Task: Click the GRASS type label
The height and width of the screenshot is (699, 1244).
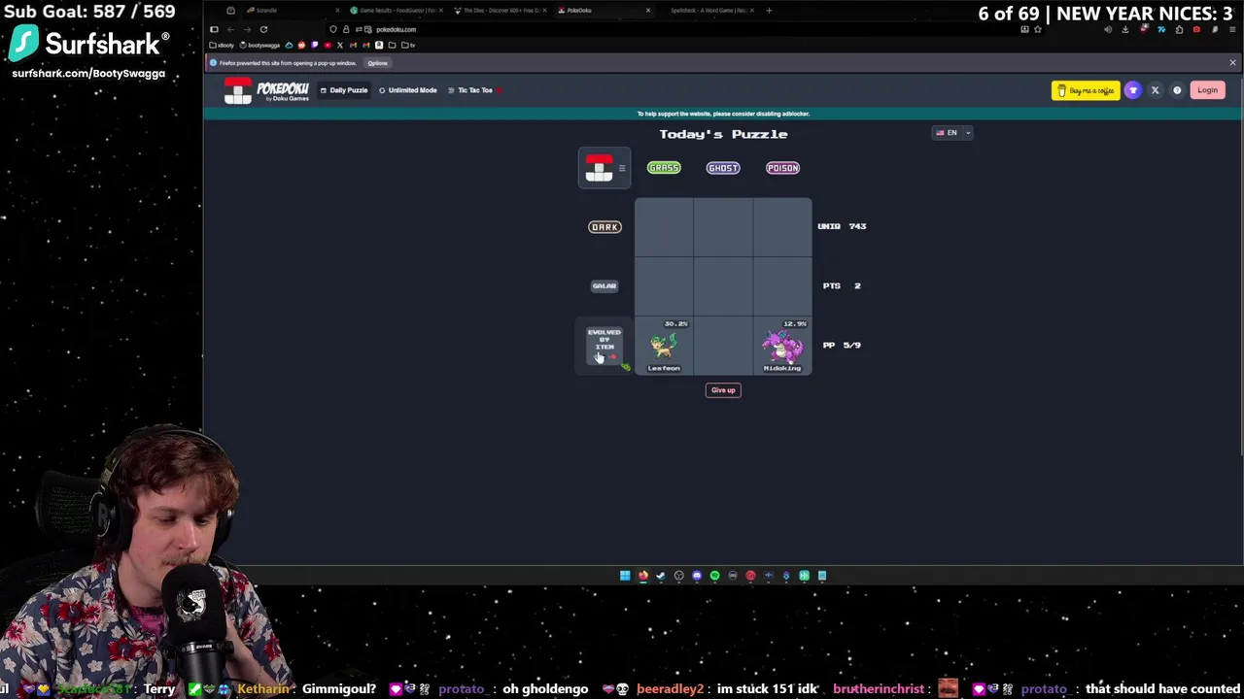Action: (664, 168)
